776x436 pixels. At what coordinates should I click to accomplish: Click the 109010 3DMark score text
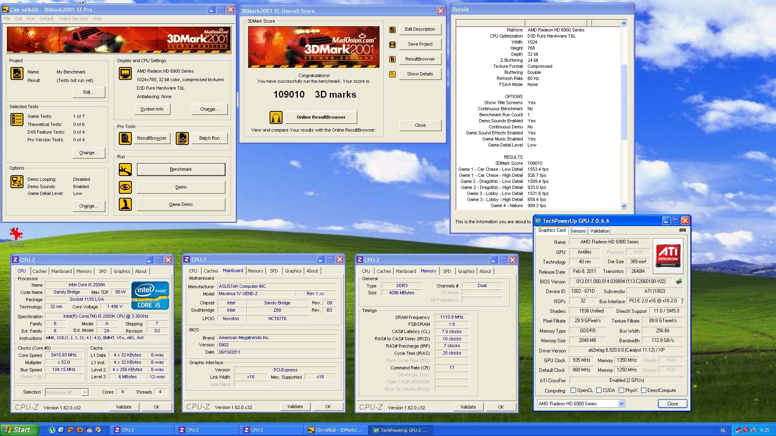coord(289,95)
